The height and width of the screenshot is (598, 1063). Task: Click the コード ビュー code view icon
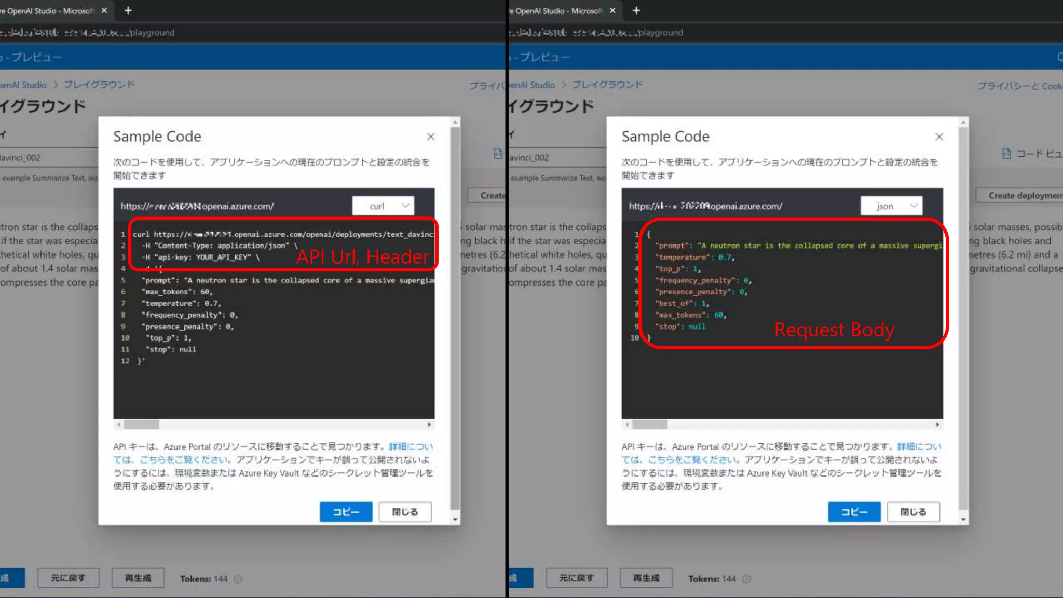click(1006, 154)
